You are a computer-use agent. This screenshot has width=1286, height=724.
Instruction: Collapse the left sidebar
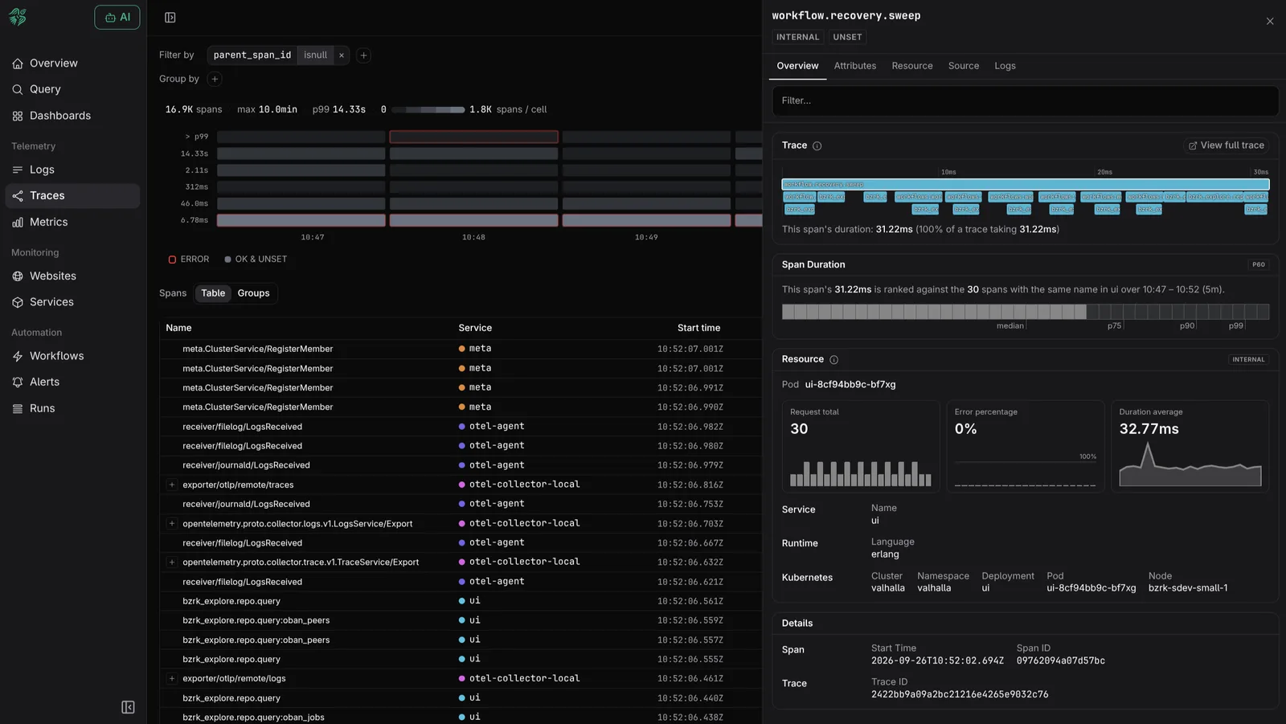coord(128,707)
